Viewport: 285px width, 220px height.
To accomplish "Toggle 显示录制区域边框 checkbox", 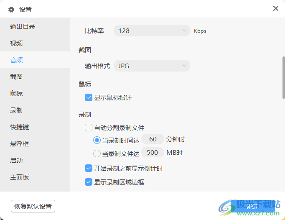I will click(89, 182).
